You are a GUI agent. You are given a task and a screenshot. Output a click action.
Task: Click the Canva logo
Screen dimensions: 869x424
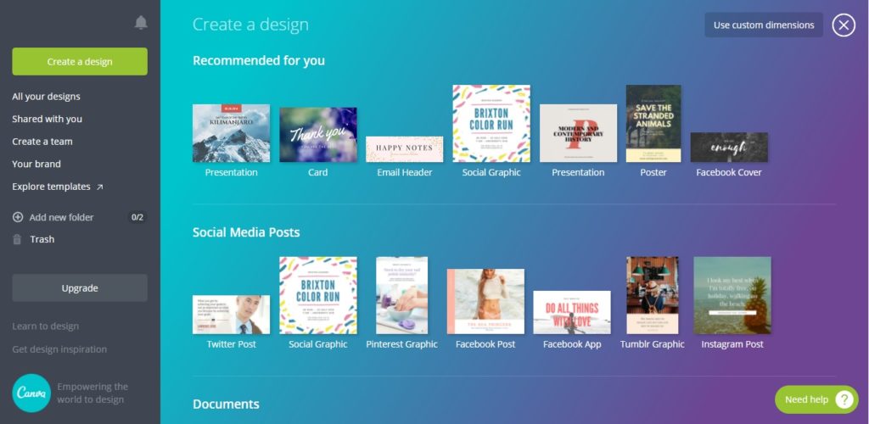31,393
